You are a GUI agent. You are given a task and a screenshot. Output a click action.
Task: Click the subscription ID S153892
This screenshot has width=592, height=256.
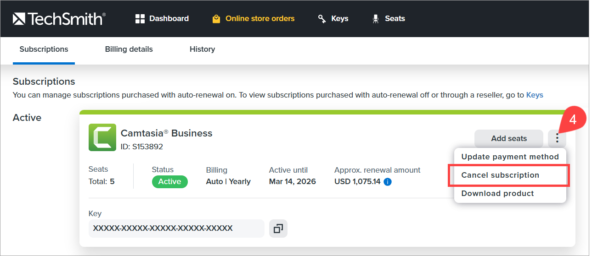click(142, 147)
